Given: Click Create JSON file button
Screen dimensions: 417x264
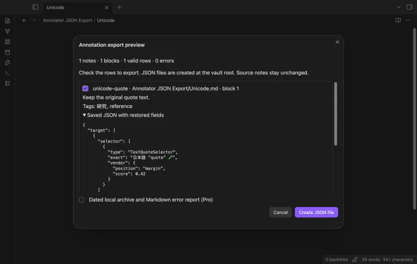Looking at the screenshot, I should pos(316,212).
